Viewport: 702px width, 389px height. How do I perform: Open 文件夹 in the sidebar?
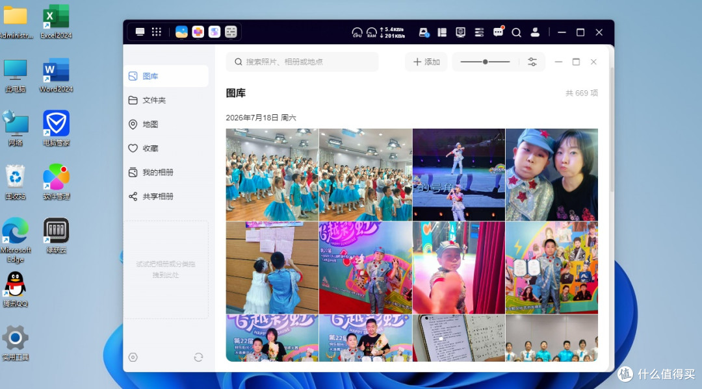coord(166,100)
